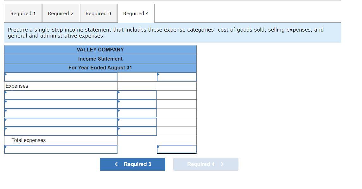This screenshot has width=362, height=189.
Task: Click the disabled Required 4 next button
Action: click(206, 164)
